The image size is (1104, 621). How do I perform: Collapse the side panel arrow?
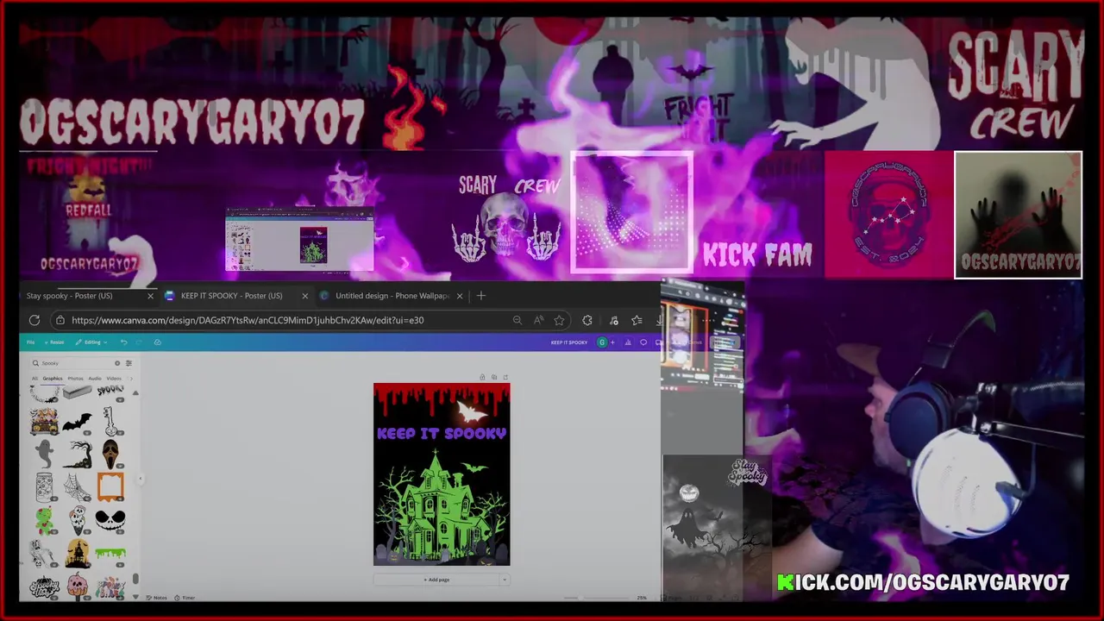tap(140, 479)
